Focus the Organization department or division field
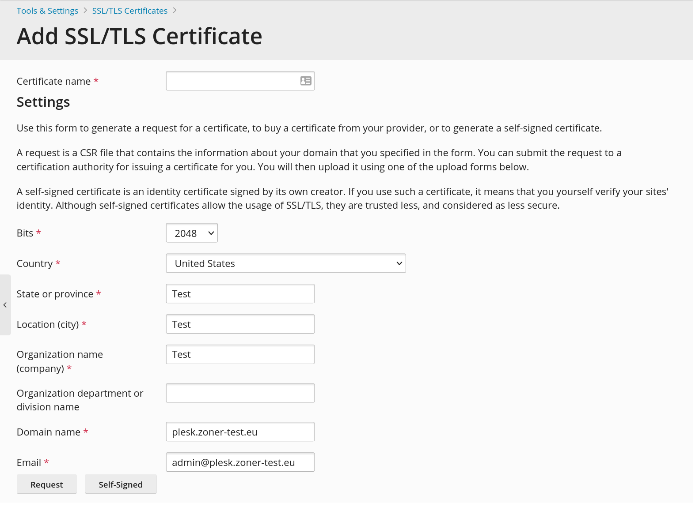The height and width of the screenshot is (507, 699). [240, 393]
